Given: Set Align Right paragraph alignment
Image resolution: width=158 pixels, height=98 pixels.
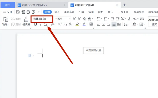Looking at the screenshot, I should [x=109, y=24].
